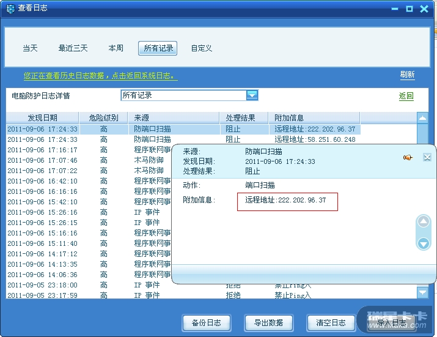
Task: Select the log row dated 16:16:16
Action: (89, 191)
